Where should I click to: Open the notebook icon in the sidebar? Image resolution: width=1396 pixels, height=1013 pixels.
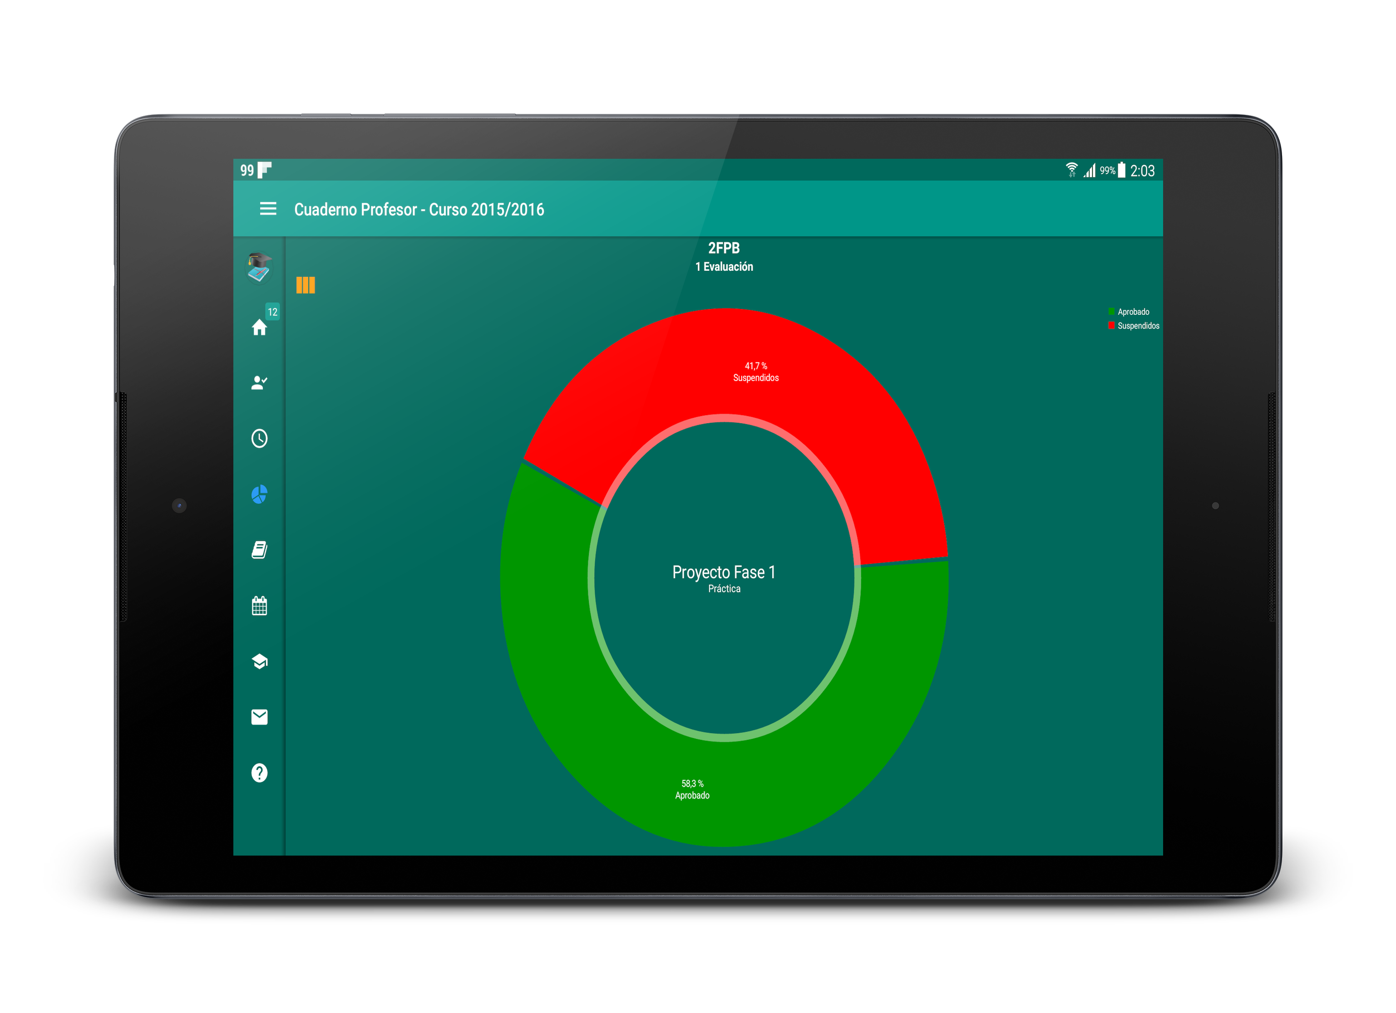click(259, 550)
